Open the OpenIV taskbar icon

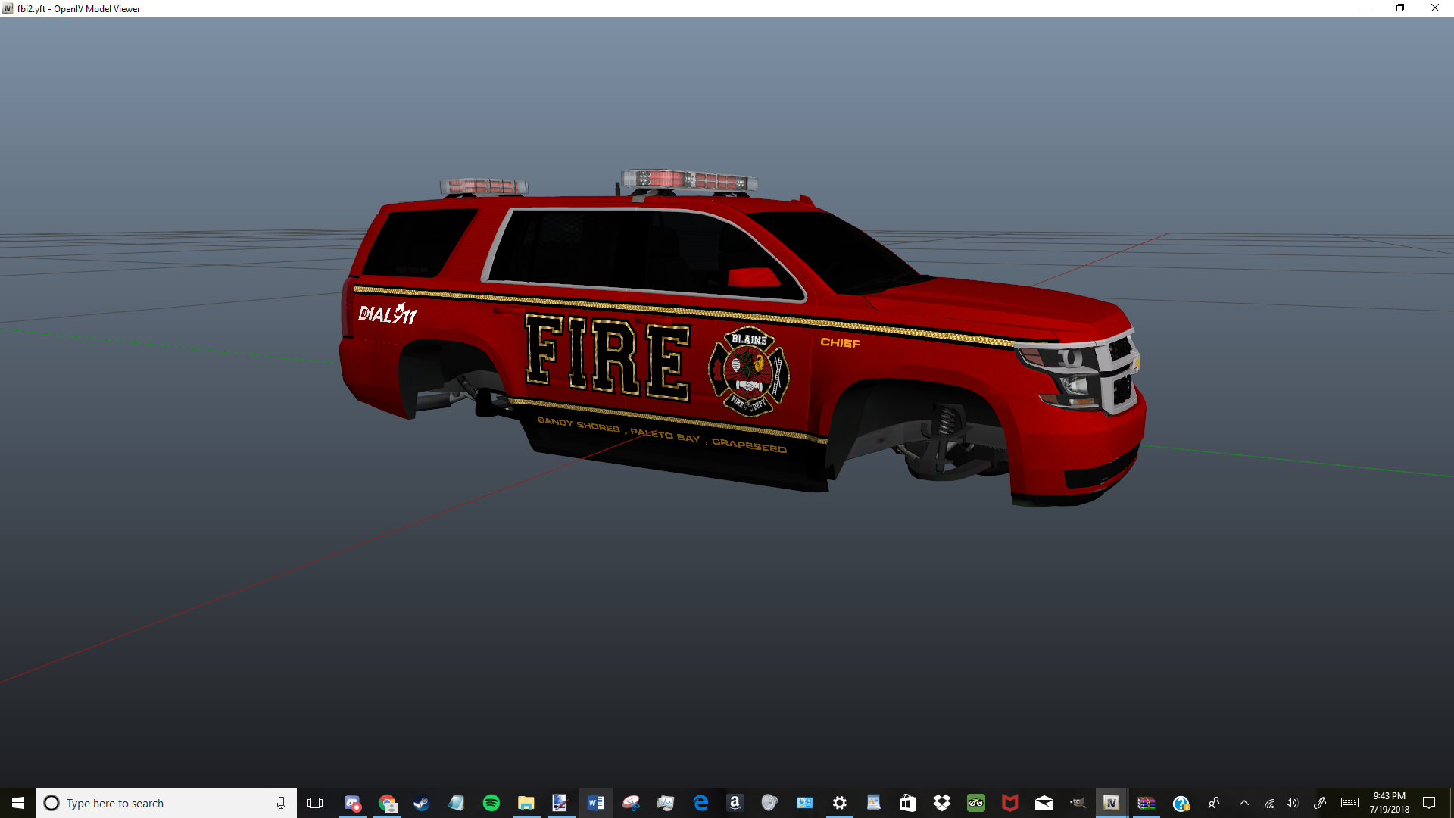click(1111, 803)
